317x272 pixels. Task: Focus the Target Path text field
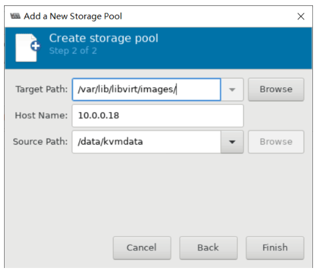147,89
